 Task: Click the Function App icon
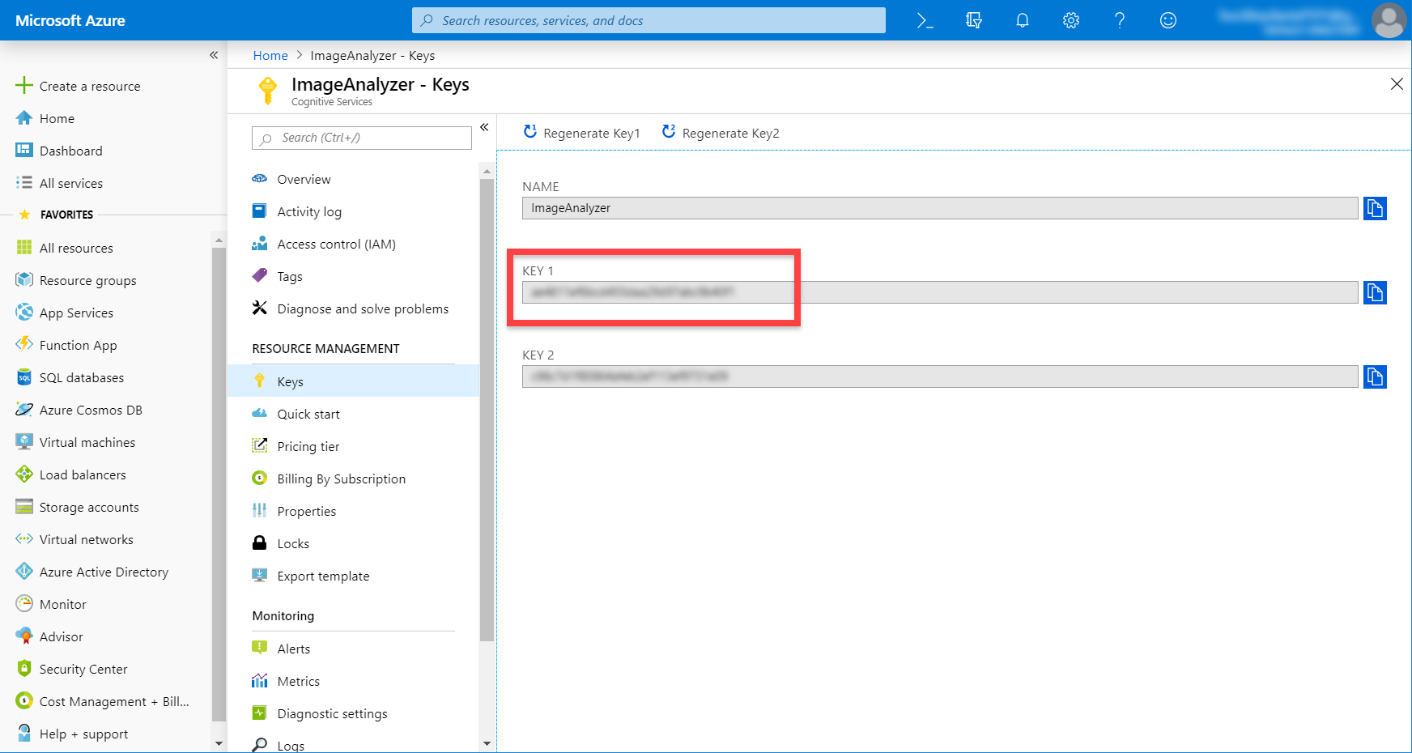[24, 344]
